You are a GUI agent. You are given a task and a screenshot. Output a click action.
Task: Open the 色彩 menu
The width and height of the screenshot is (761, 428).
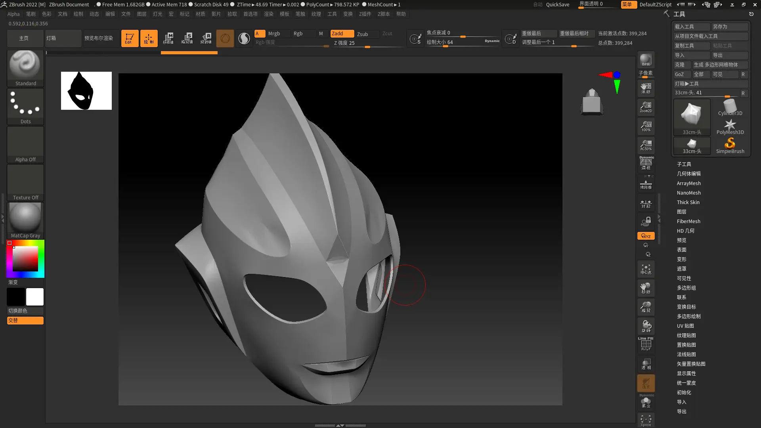click(47, 14)
